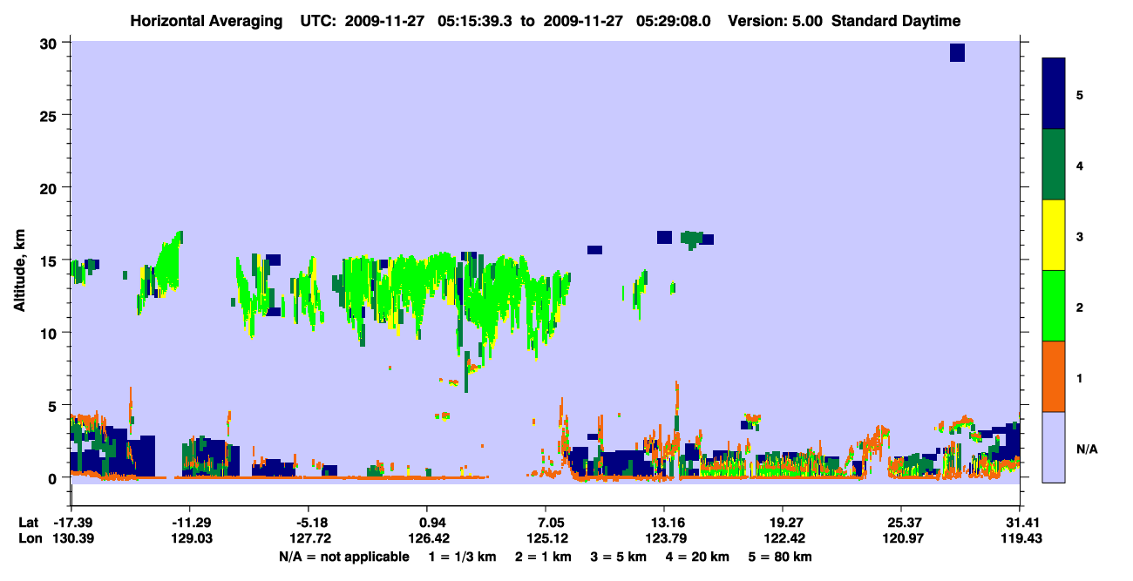1133x581 pixels.
Task: Click latitude value -11.29
Action: (x=190, y=523)
